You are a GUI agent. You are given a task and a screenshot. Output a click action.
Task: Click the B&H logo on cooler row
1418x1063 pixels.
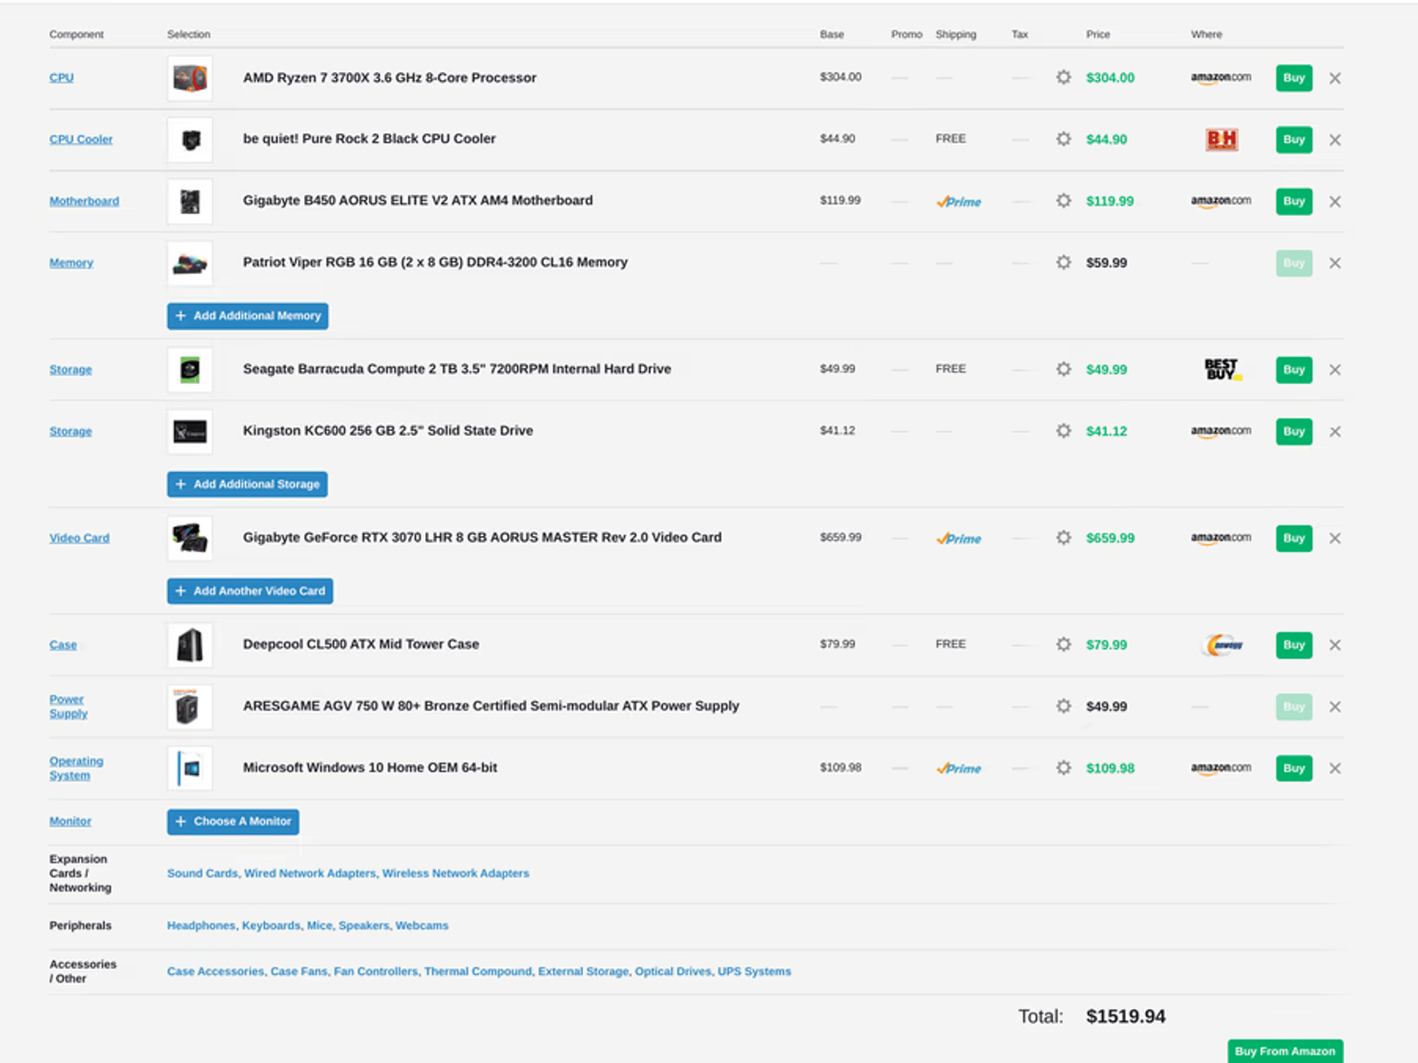click(1221, 139)
